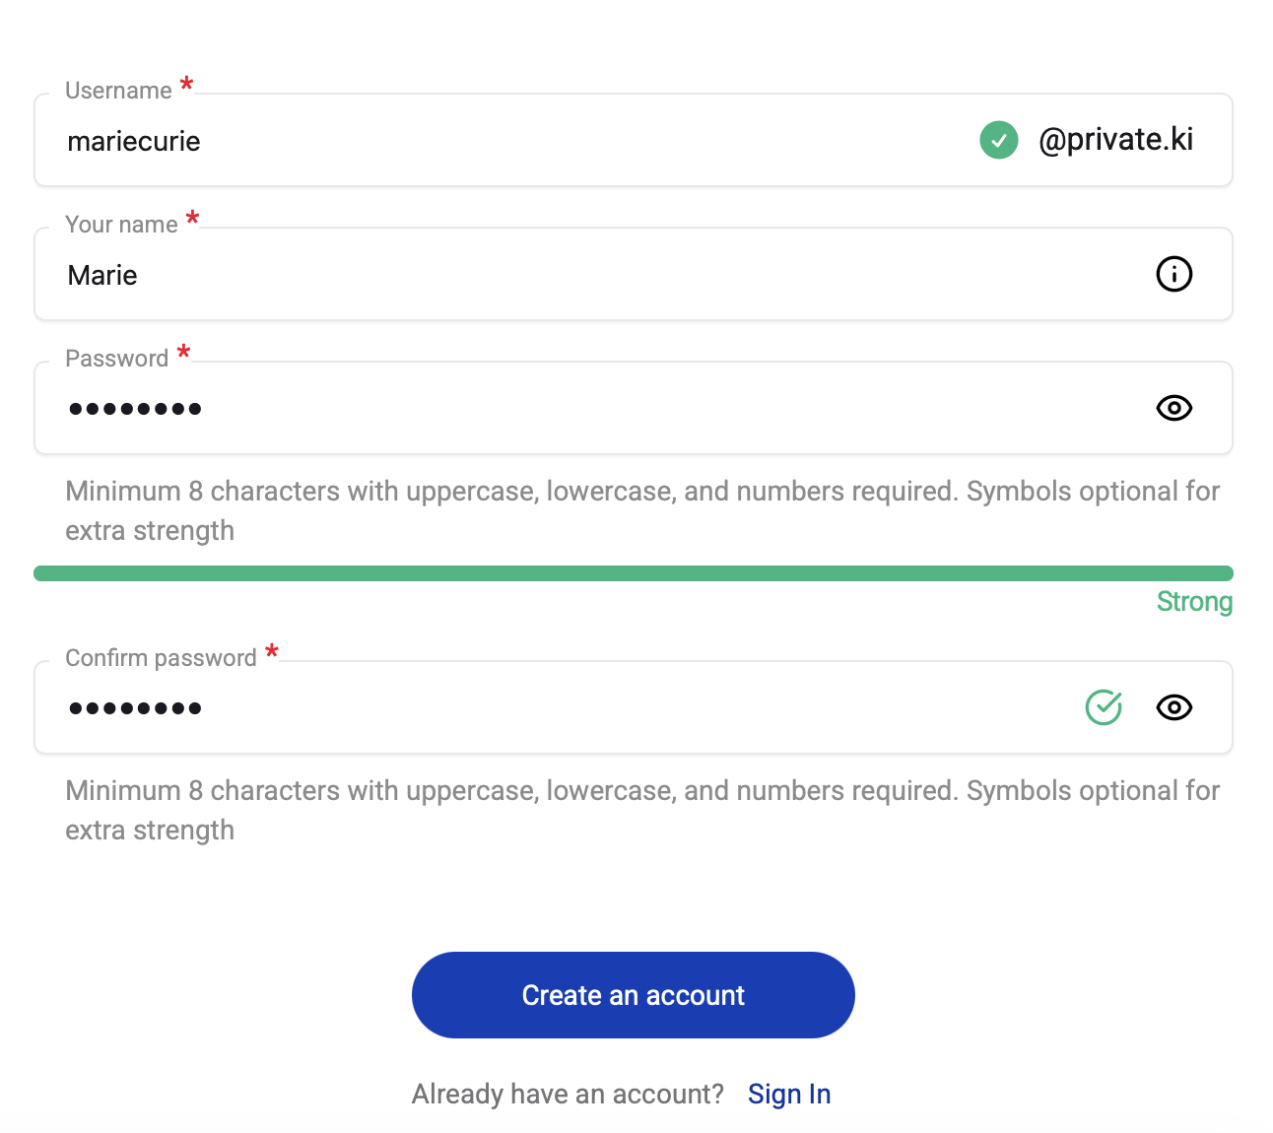Click into the Your name field
1273x1133 pixels.
pos(493,275)
